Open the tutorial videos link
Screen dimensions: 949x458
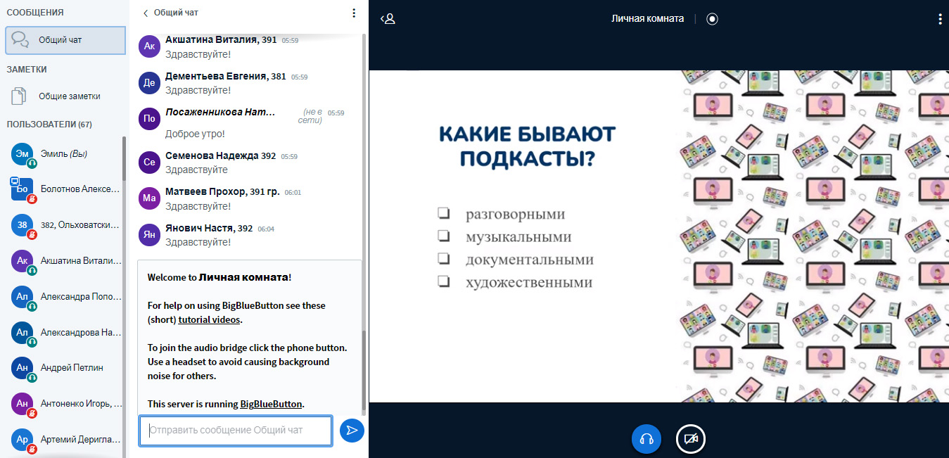209,319
